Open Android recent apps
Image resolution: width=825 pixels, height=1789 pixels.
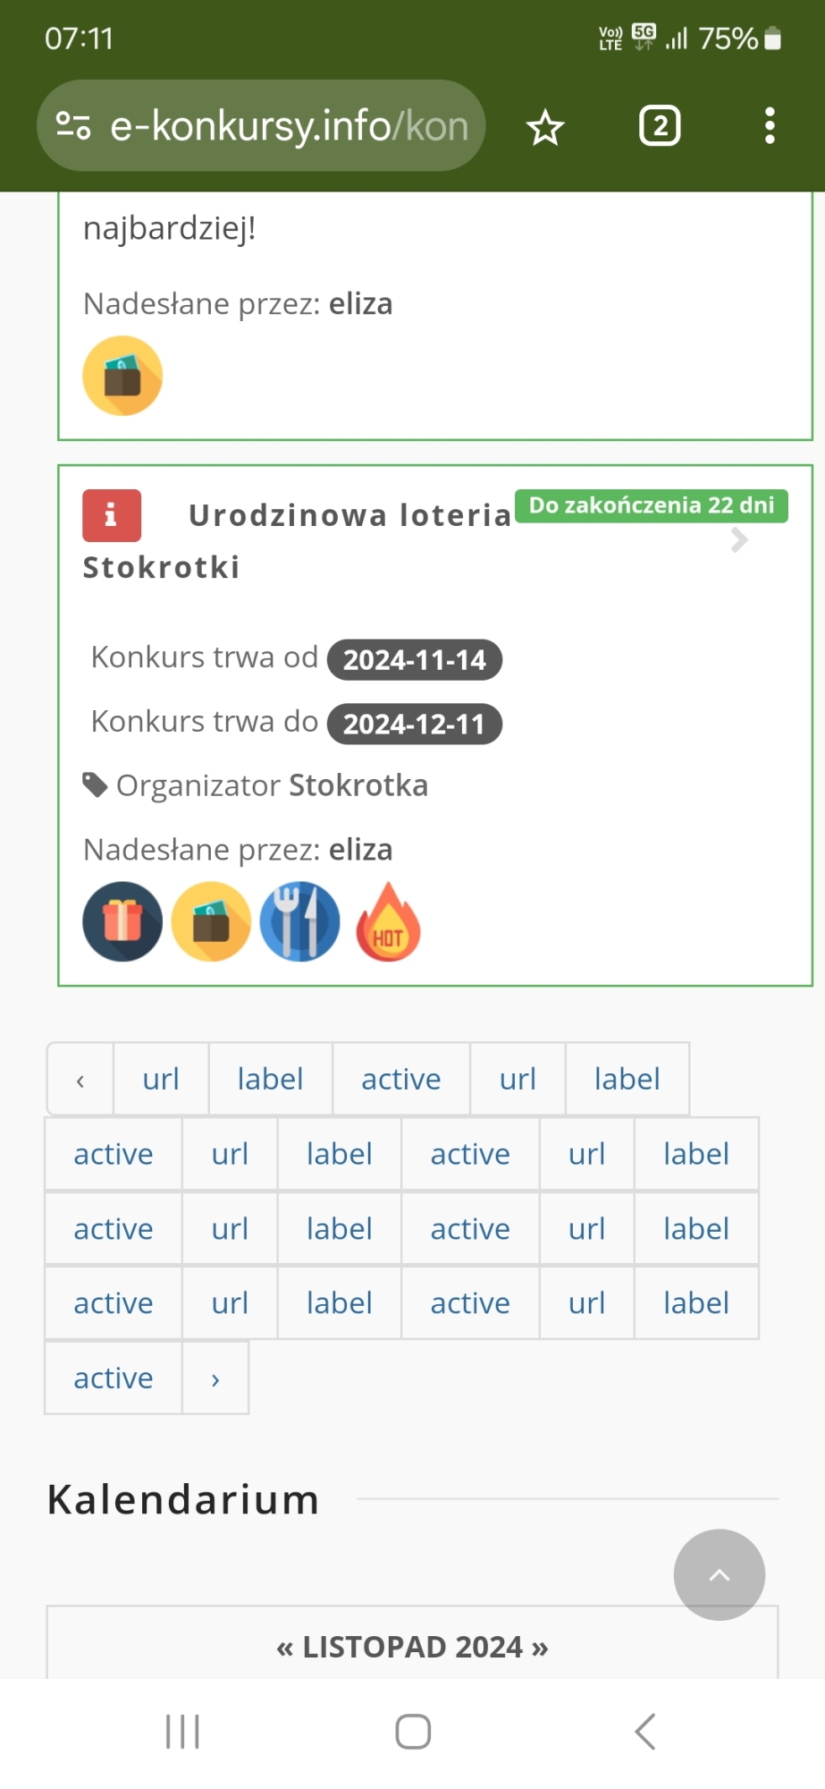coord(182,1732)
